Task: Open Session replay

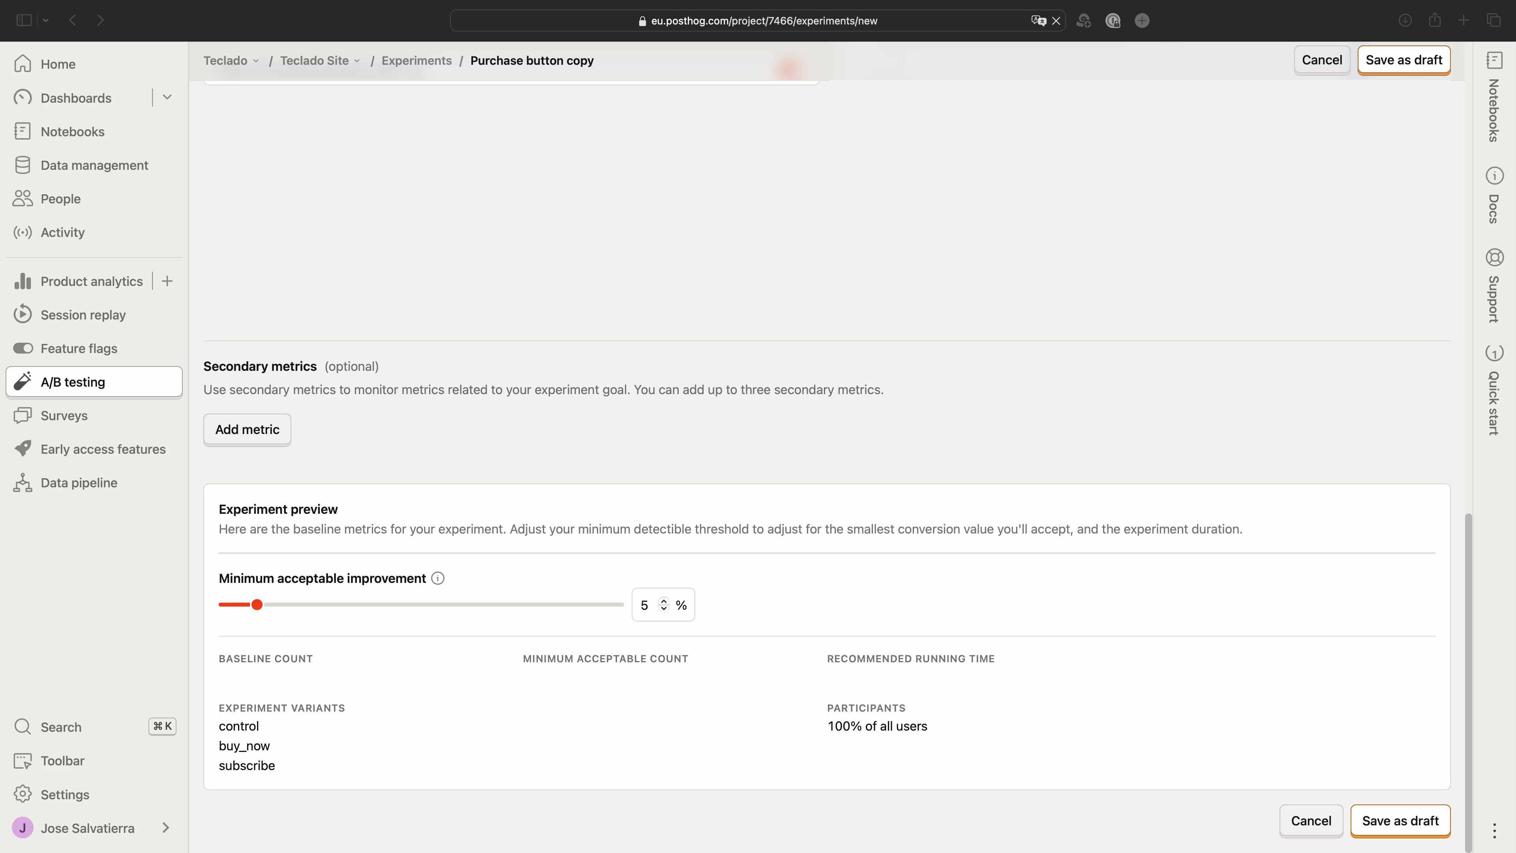Action: [94, 315]
